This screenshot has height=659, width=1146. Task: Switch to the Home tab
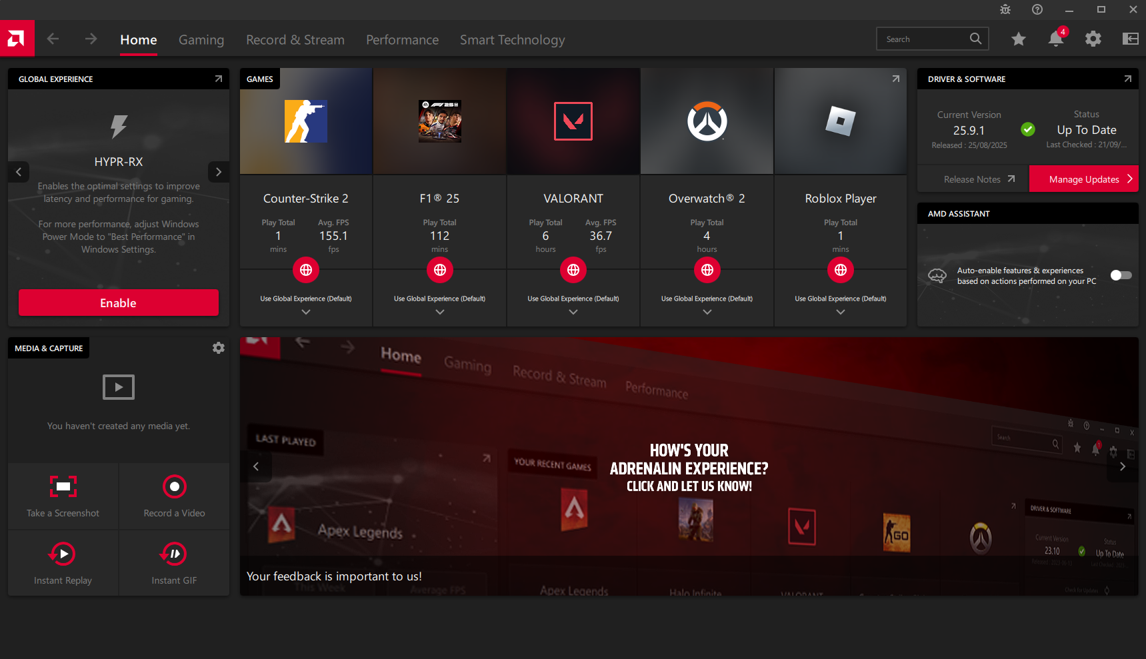click(x=139, y=40)
